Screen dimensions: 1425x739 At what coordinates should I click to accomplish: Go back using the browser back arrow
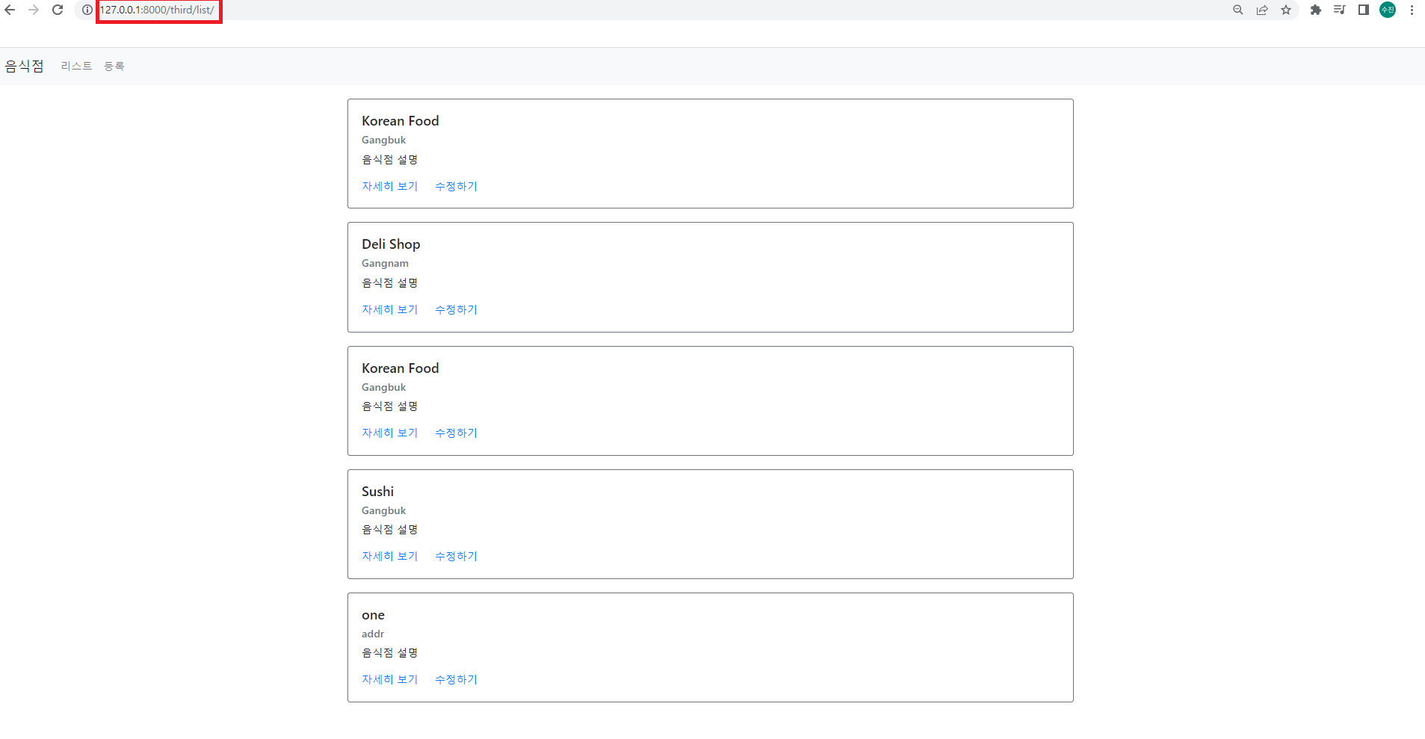click(x=10, y=10)
